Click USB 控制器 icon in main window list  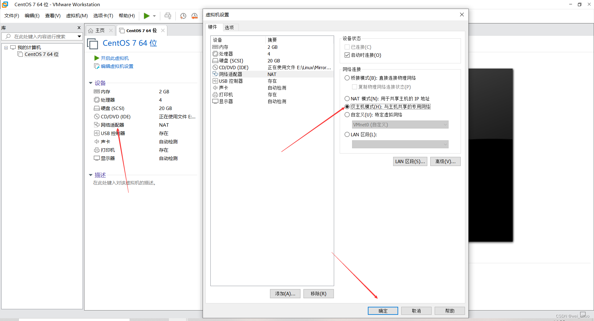click(x=97, y=133)
